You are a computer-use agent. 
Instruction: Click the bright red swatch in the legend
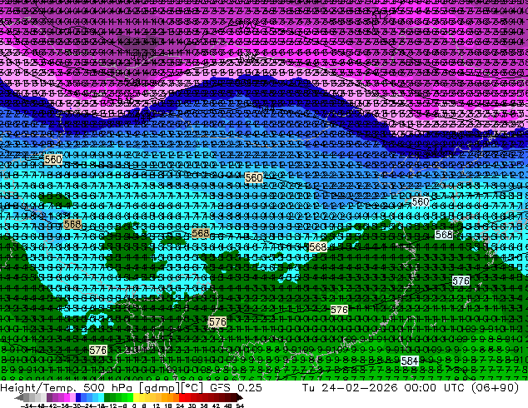click(x=182, y=398)
